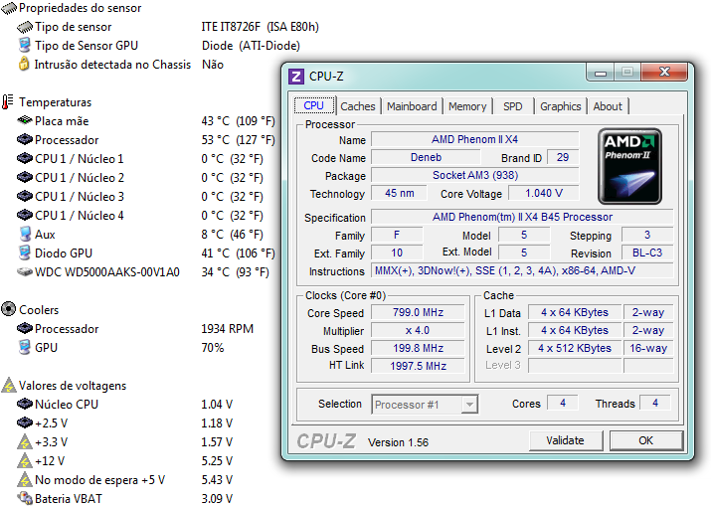The width and height of the screenshot is (711, 506).
Task: Click the Validate button
Action: (x=565, y=440)
